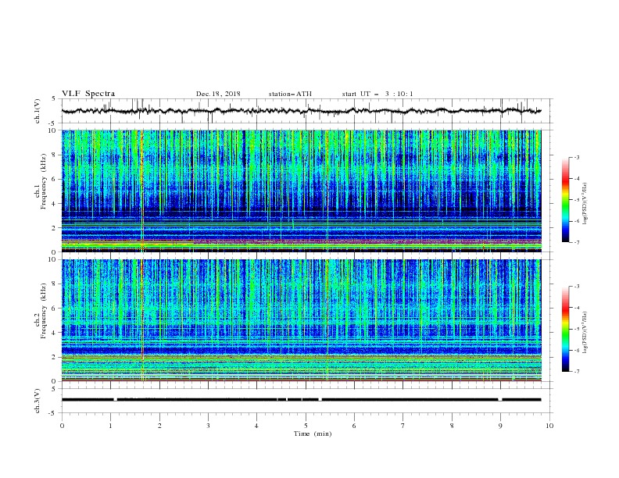The height and width of the screenshot is (478, 619).
Task: Select the "Dec. 18, 2018" date text
Action: [218, 94]
